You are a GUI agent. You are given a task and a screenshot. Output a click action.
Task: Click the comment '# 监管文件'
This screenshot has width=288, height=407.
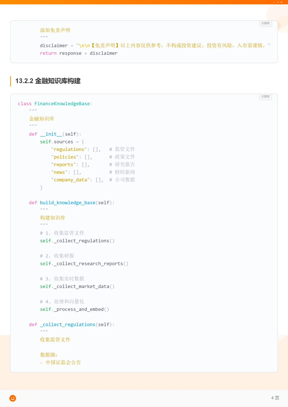(x=122, y=149)
